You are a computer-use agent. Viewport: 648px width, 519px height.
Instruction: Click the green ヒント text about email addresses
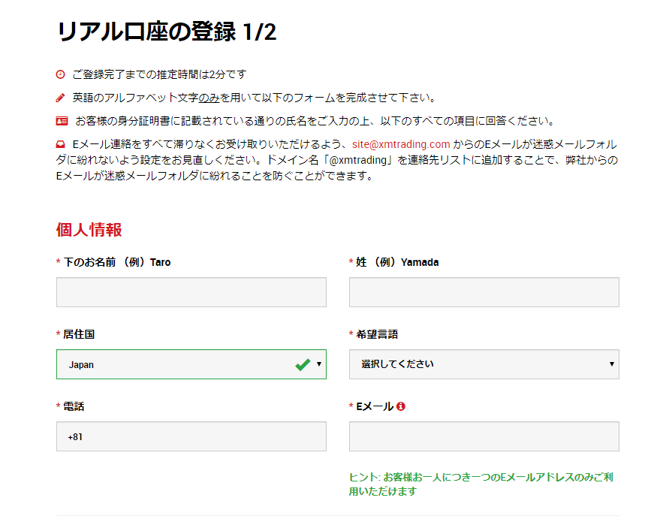[481, 484]
